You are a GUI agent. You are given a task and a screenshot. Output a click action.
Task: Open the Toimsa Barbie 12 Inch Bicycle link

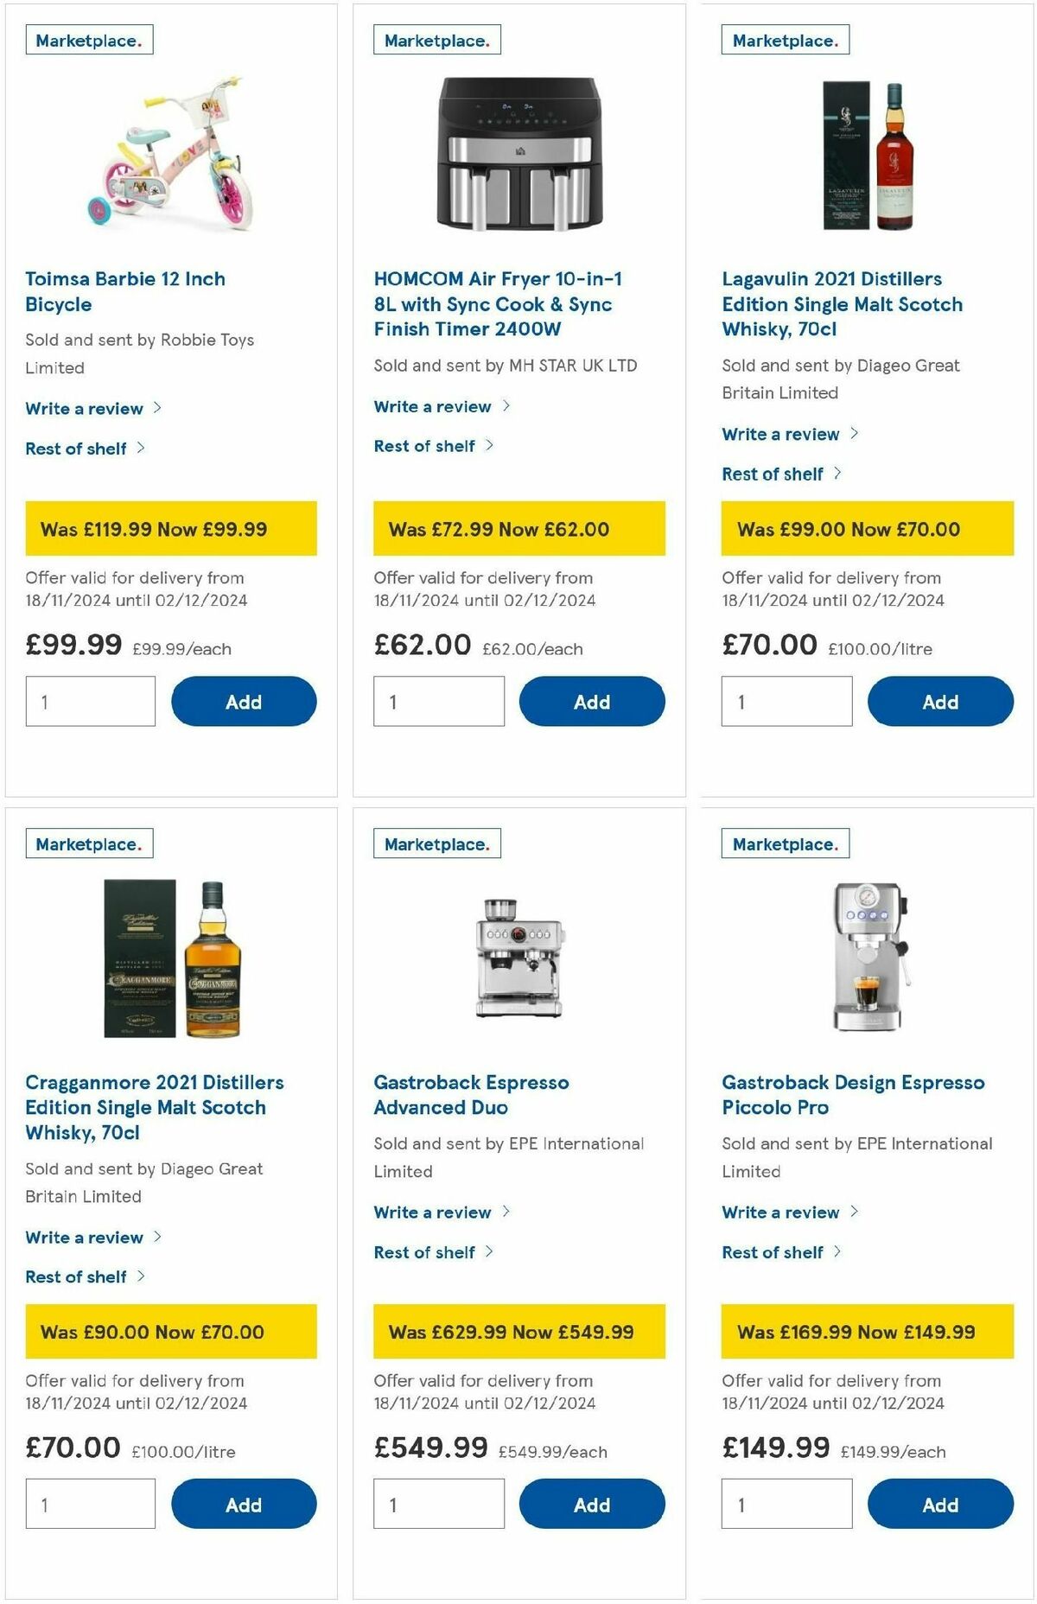coord(124,291)
